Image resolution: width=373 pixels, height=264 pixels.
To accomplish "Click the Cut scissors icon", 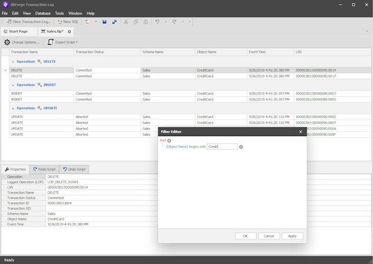I will tap(126, 22).
